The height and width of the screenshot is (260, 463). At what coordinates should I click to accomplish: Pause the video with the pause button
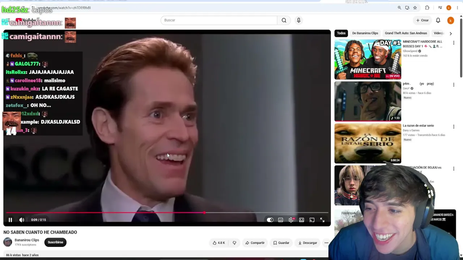10,220
